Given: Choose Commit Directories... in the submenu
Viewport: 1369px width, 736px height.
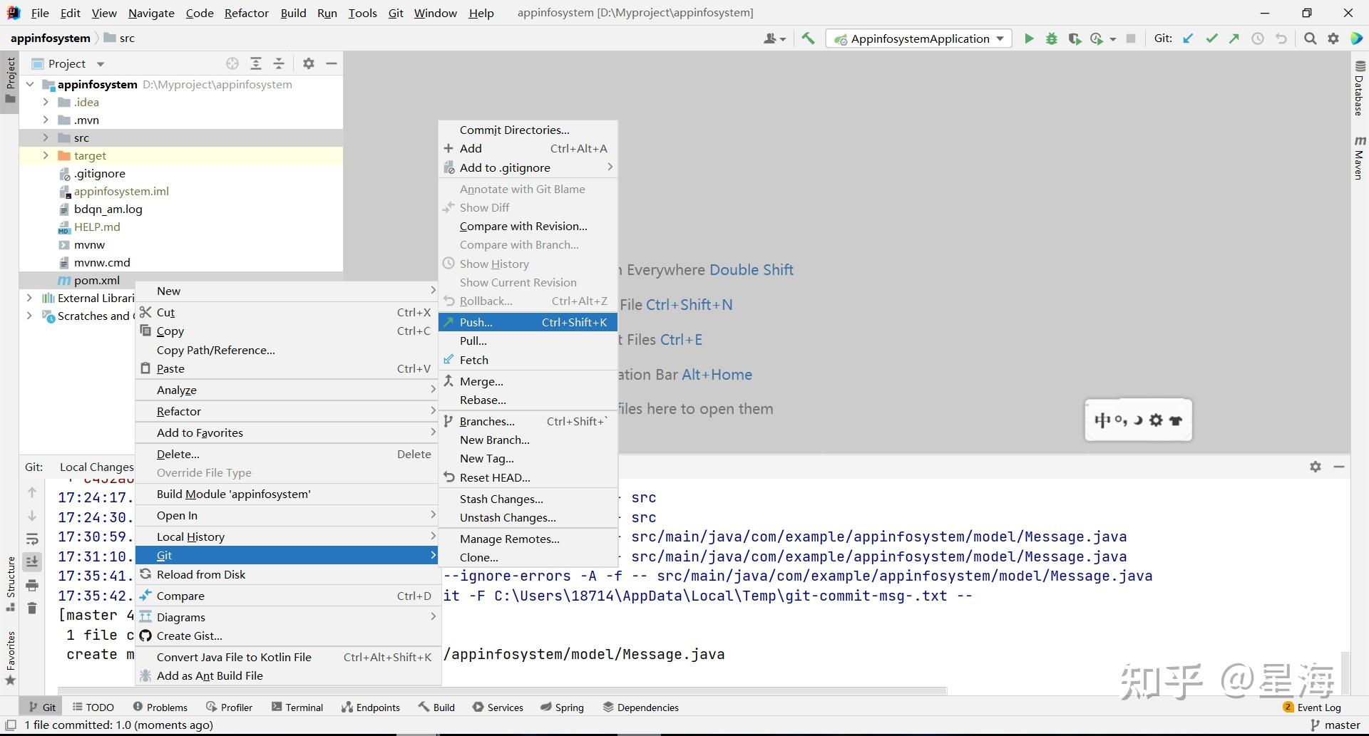Looking at the screenshot, I should click(528, 130).
